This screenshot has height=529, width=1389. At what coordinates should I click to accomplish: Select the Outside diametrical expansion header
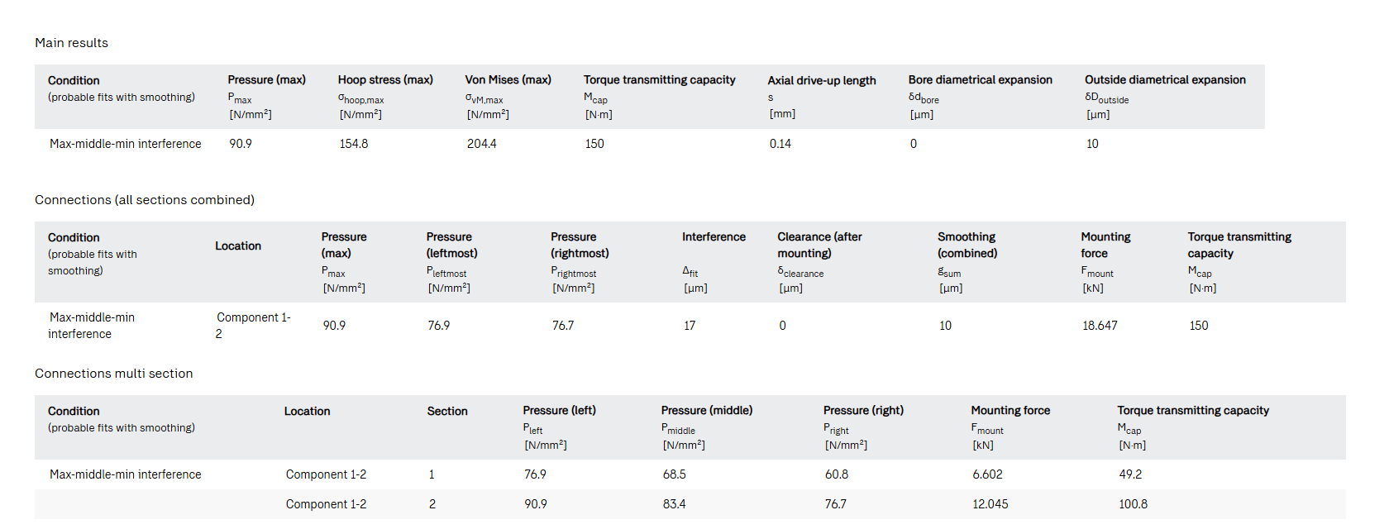click(1164, 80)
